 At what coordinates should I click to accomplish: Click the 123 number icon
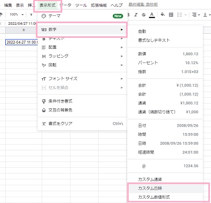(44, 29)
